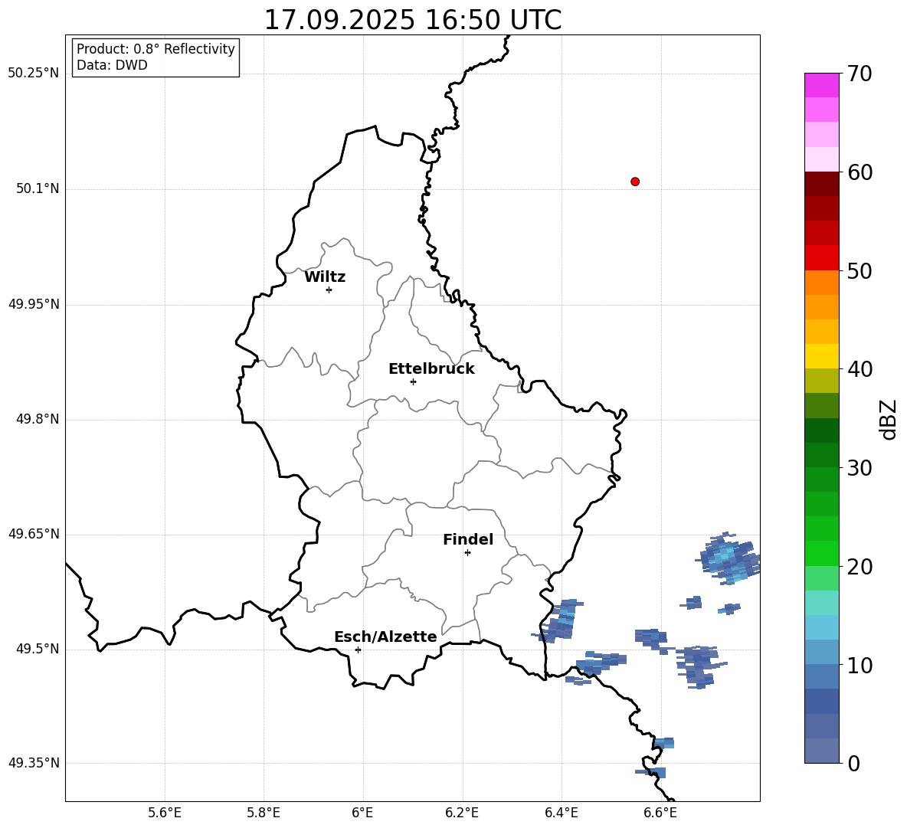The width and height of the screenshot is (907, 828).
Task: Click the Esch/Alzette station cross marker
Action: 358,650
